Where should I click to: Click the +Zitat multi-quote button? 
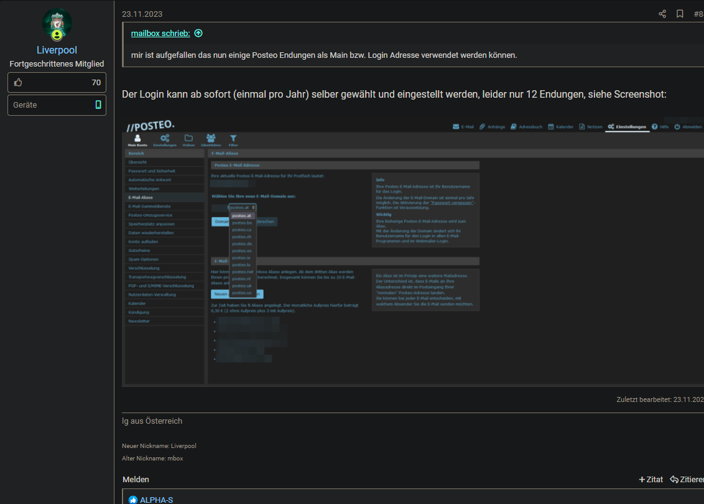[x=651, y=479]
